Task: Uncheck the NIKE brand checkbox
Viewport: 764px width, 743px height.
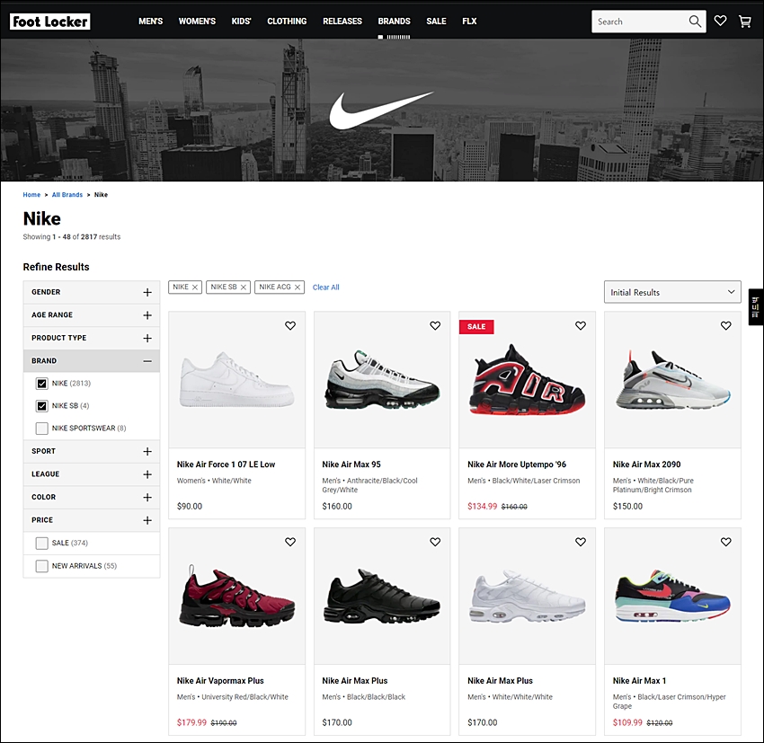Action: pyautogui.click(x=42, y=384)
